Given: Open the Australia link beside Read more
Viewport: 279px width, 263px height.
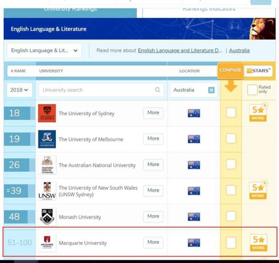Looking at the screenshot, I should [x=239, y=51].
